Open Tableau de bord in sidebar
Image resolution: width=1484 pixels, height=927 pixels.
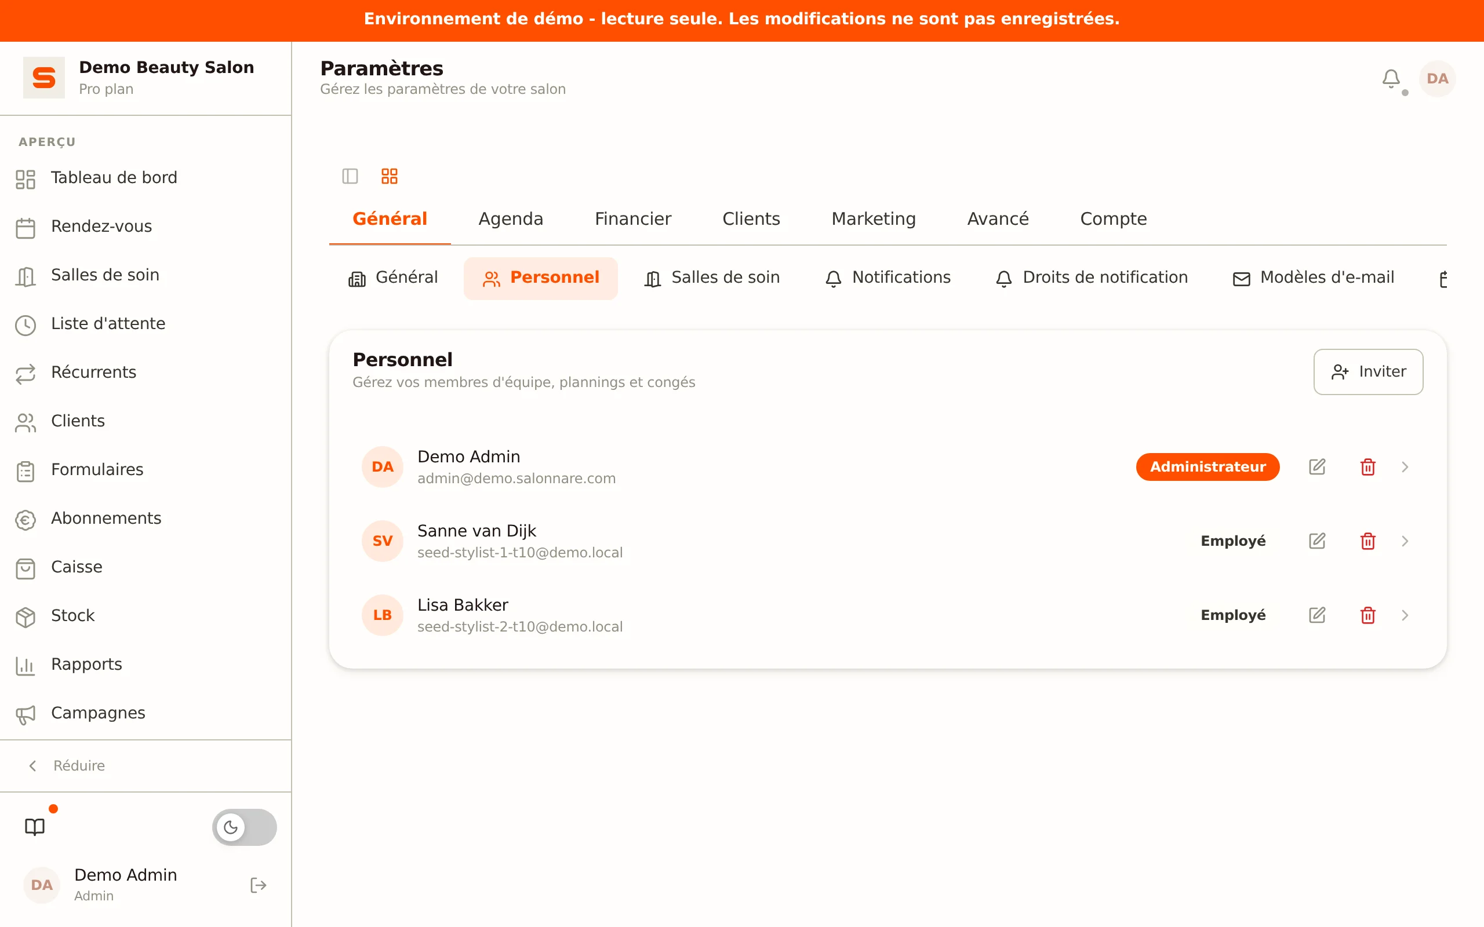point(146,178)
